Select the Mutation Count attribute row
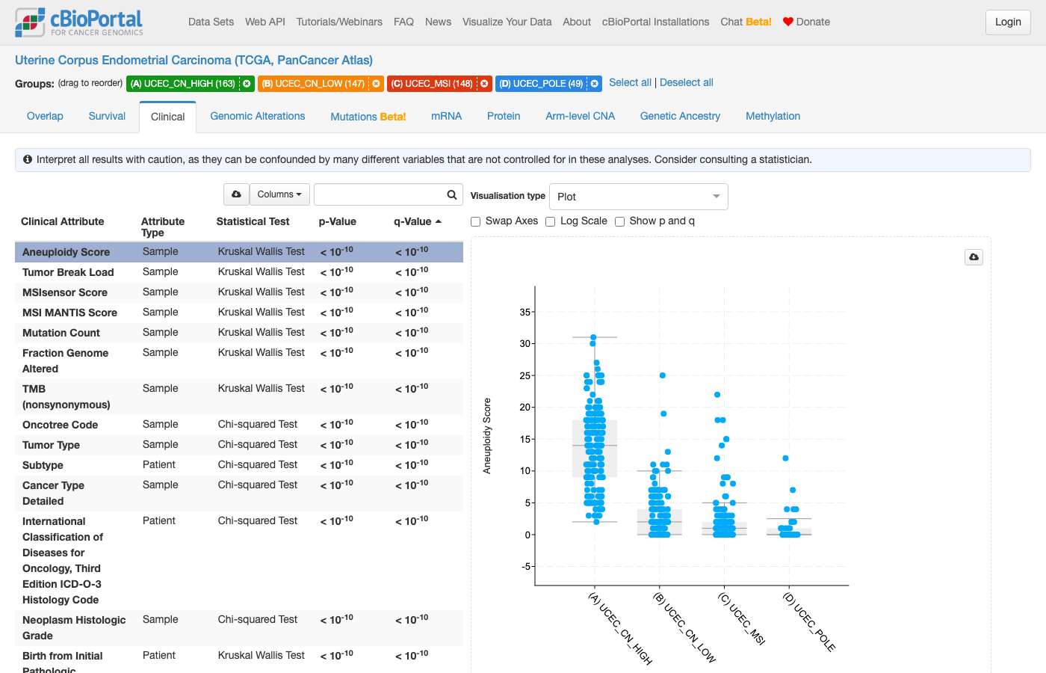 pyautogui.click(x=239, y=333)
